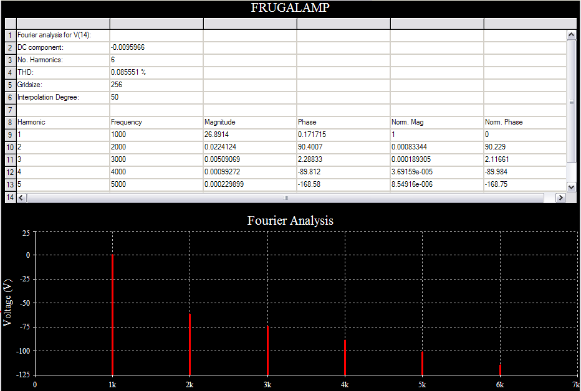The image size is (581, 391).
Task: Click the 'Norm. Phase' heading cell
Action: point(525,123)
